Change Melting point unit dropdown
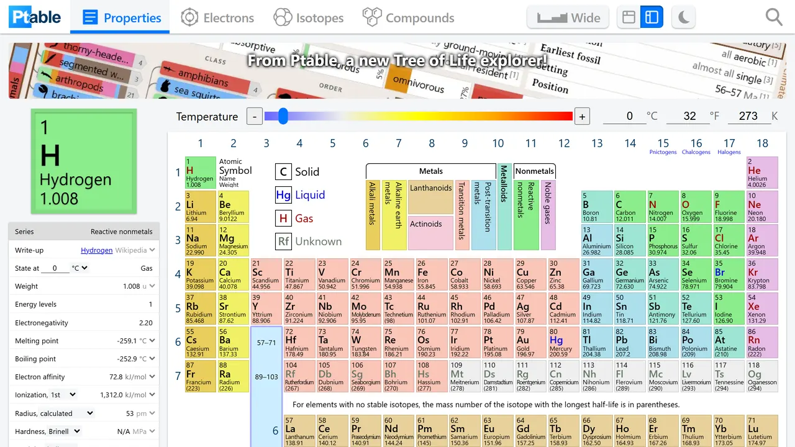 pyautogui.click(x=147, y=341)
